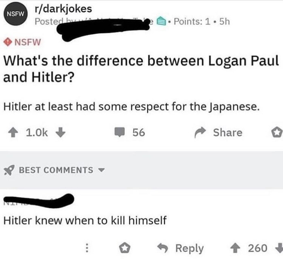The width and height of the screenshot is (283, 259).
Task: Tap the round NSFW subreddit avatar
Action: tap(15, 13)
